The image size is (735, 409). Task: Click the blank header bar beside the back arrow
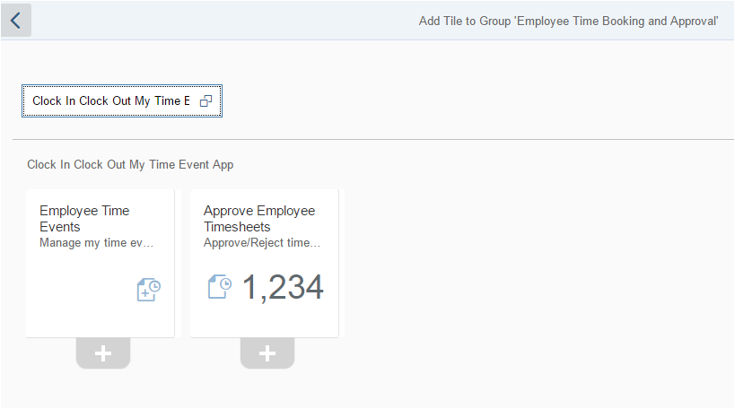coord(225,20)
